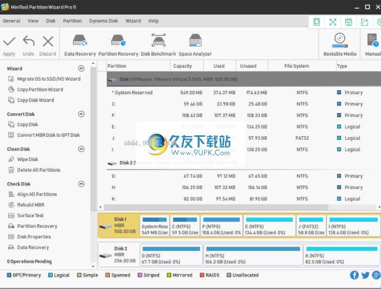Click the partition list horizontal scrollbar
The height and width of the screenshot is (289, 381).
[x=216, y=207]
